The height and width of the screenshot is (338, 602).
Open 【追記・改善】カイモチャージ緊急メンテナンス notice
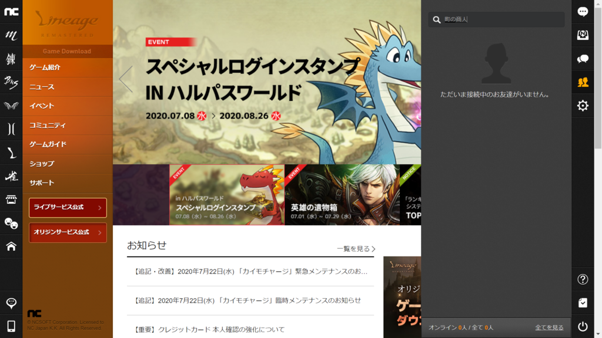coord(250,271)
